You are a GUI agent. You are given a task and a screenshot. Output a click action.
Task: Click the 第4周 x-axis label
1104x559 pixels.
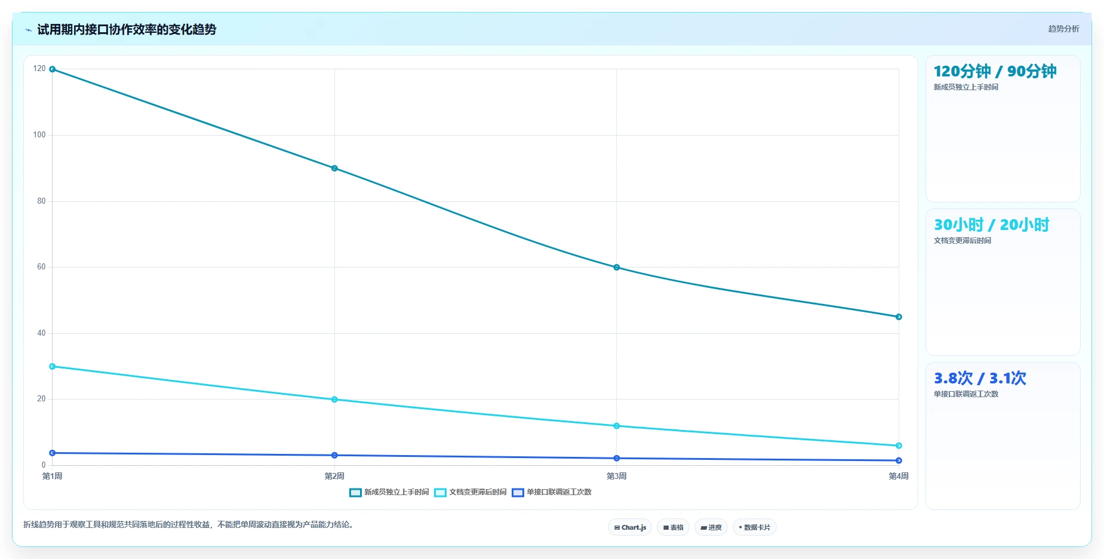click(899, 476)
